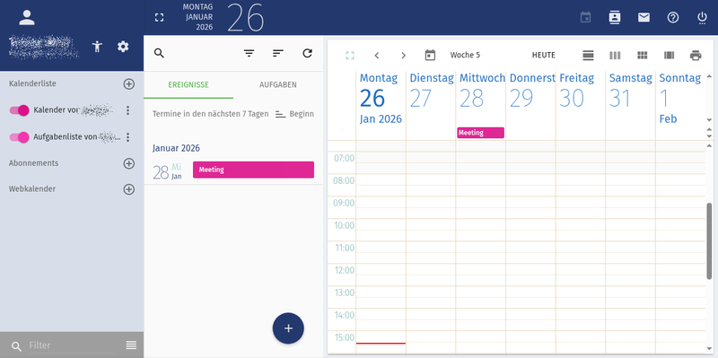Screen dimensions: 718x358
Task: Toggle the Kalender von calendar switch
Action: [x=19, y=110]
